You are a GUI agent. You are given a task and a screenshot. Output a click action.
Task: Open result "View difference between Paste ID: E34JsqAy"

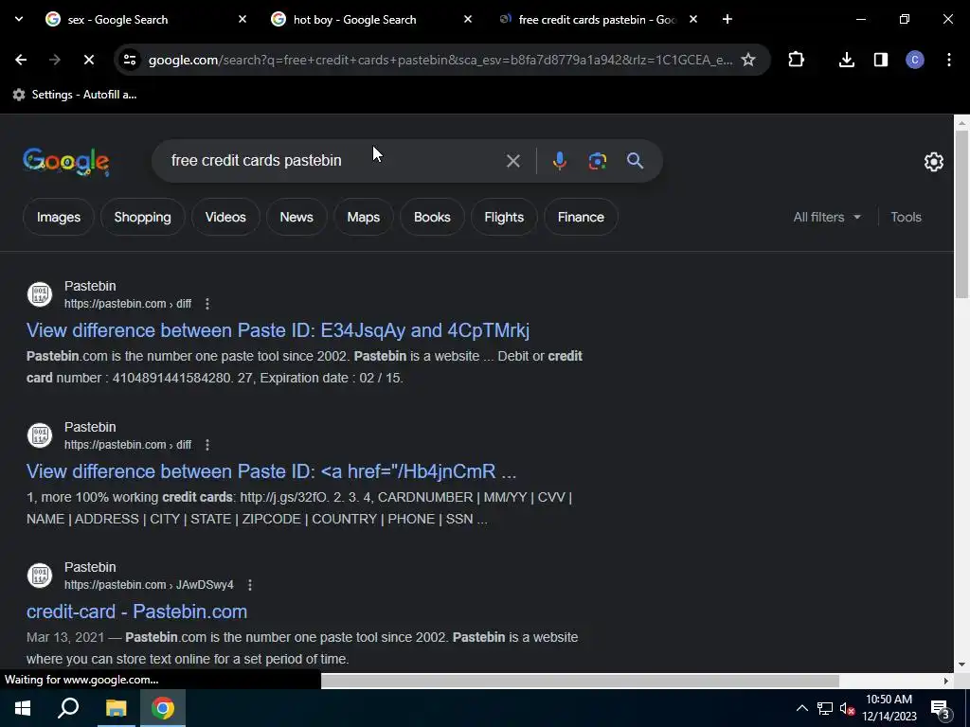coord(278,330)
